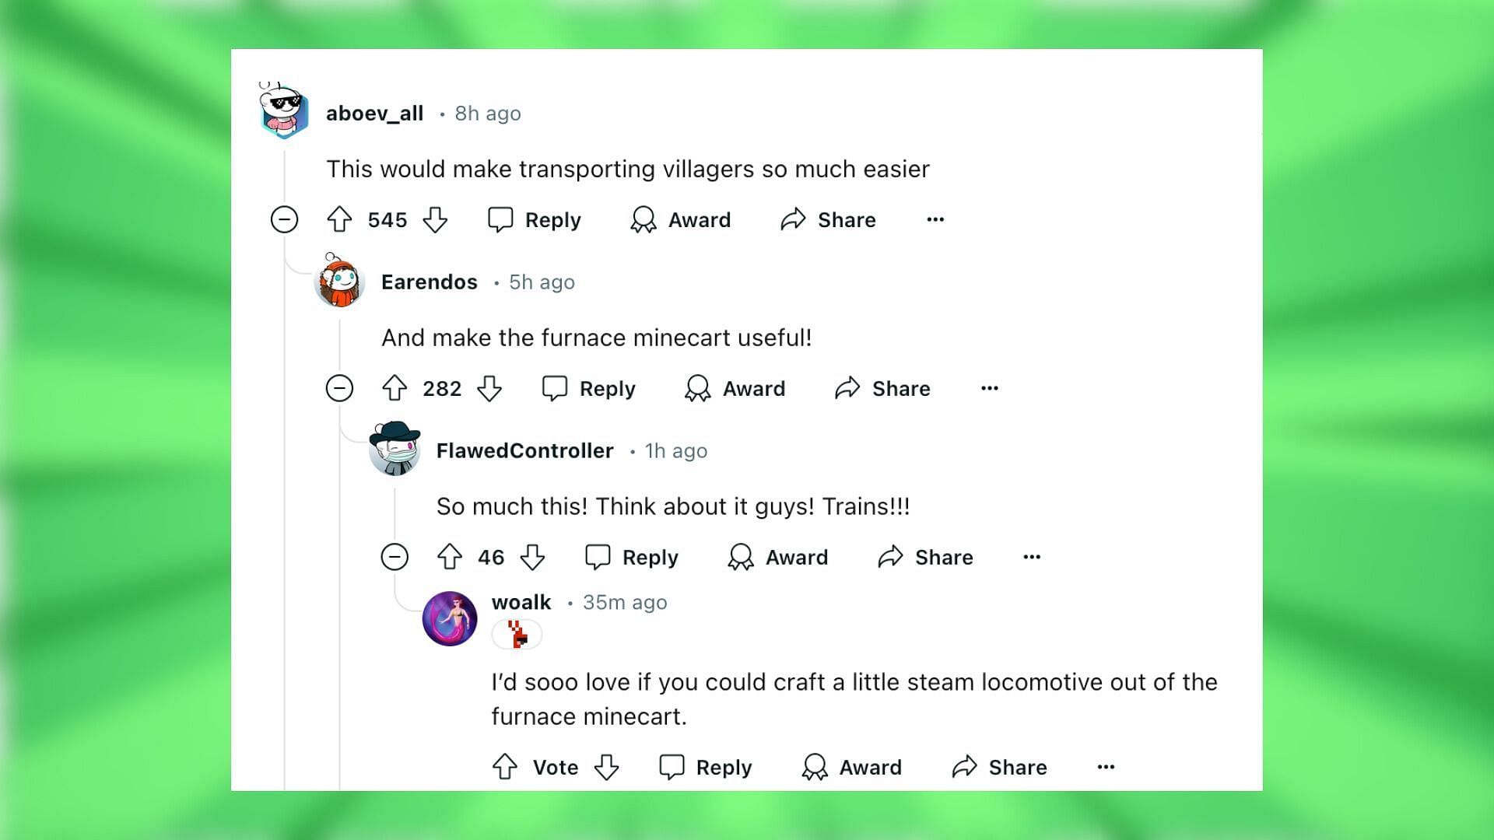Click the downvote arrow on FlawedController comment
The height and width of the screenshot is (840, 1494).
coord(531,557)
